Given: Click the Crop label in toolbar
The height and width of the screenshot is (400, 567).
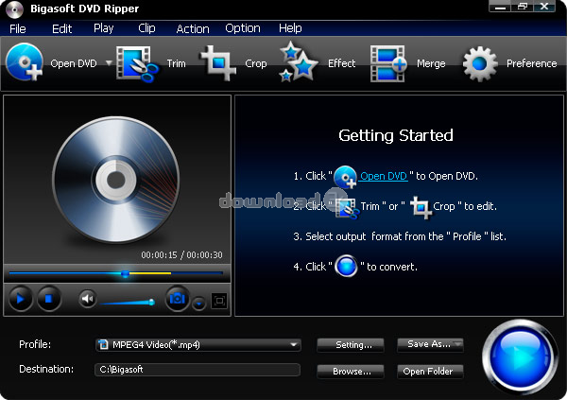Looking at the screenshot, I should coord(256,63).
